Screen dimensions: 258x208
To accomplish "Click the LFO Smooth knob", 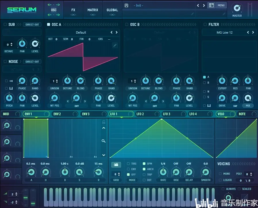I will [205, 172].
